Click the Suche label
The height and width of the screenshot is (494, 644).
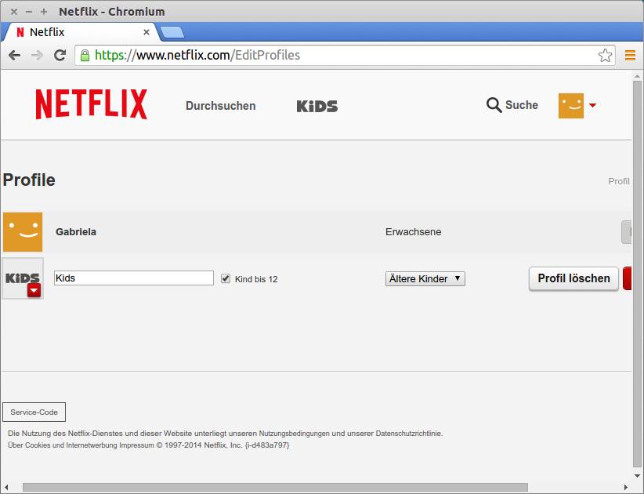pyautogui.click(x=522, y=105)
